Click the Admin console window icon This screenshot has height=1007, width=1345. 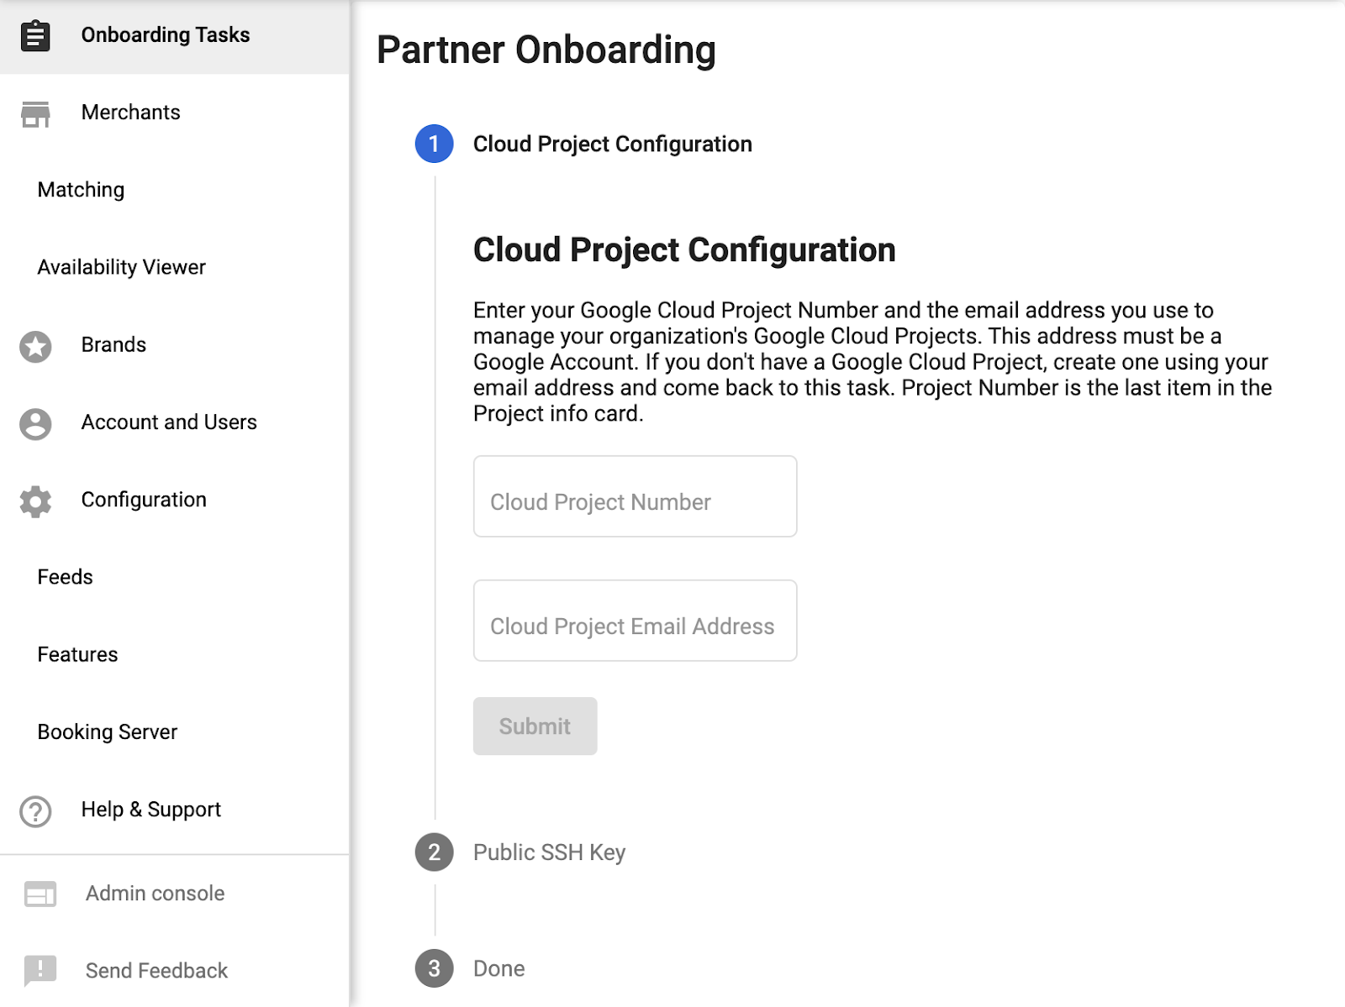40,894
